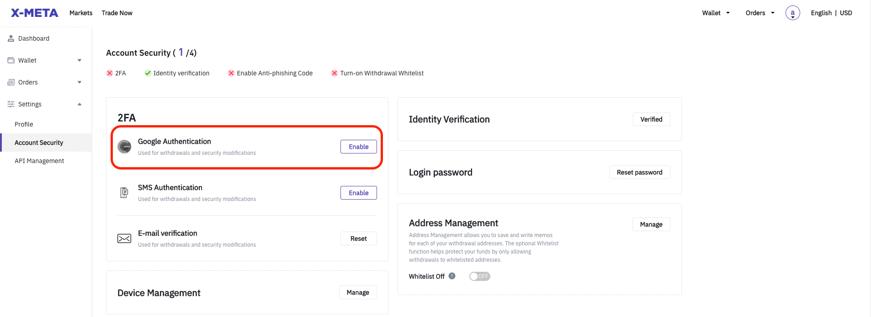Select the English language option

(821, 13)
